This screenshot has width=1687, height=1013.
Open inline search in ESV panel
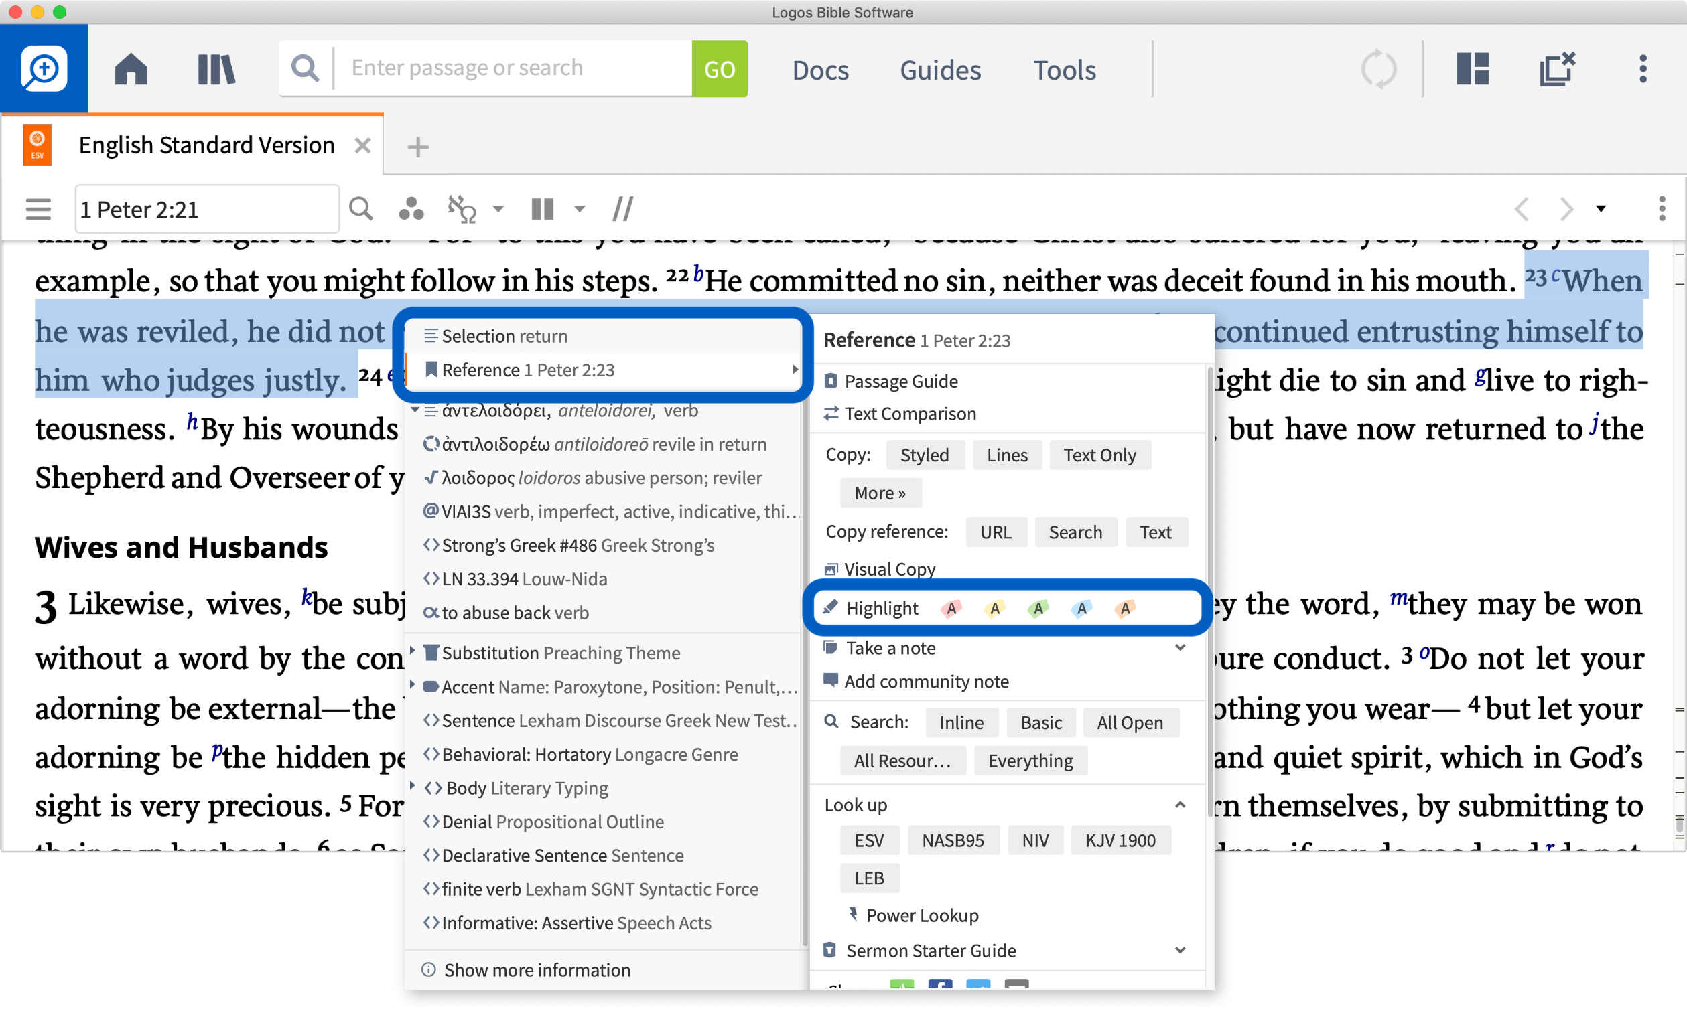360,209
